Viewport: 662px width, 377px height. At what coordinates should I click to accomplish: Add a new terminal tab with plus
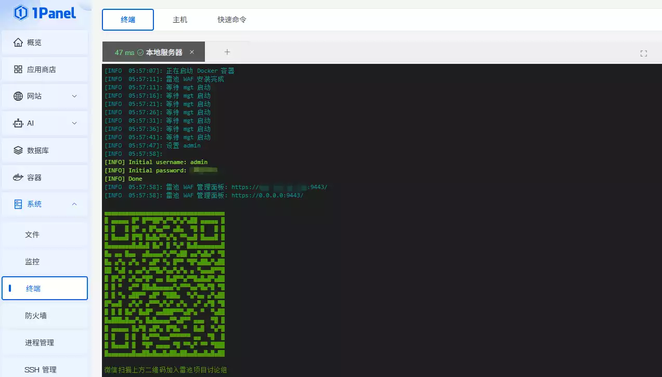pyautogui.click(x=227, y=52)
